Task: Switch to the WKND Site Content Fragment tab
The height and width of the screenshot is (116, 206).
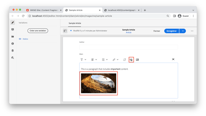Action: (44, 10)
